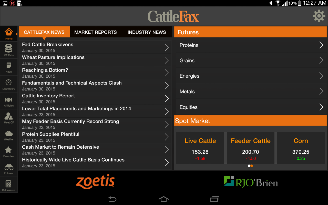Select the second spot market page dot
Screen dimensions: 328x205
click(252, 166)
